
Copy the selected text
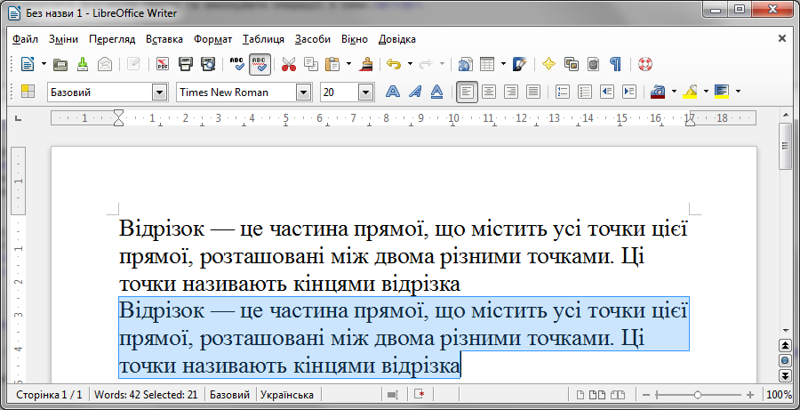coord(311,64)
